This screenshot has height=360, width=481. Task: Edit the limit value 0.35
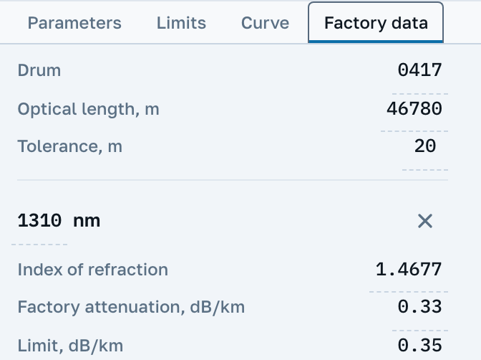419,345
